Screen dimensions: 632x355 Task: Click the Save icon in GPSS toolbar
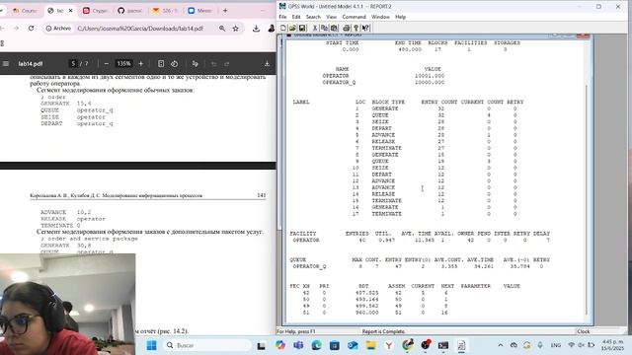coord(302,28)
